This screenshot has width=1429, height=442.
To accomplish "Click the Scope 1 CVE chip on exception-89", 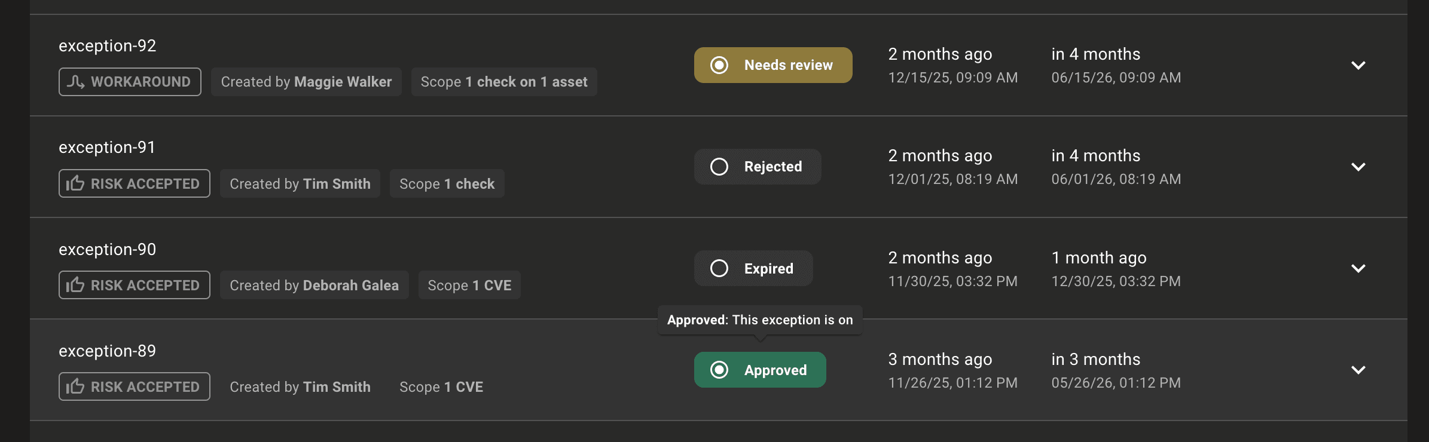I will coord(441,386).
